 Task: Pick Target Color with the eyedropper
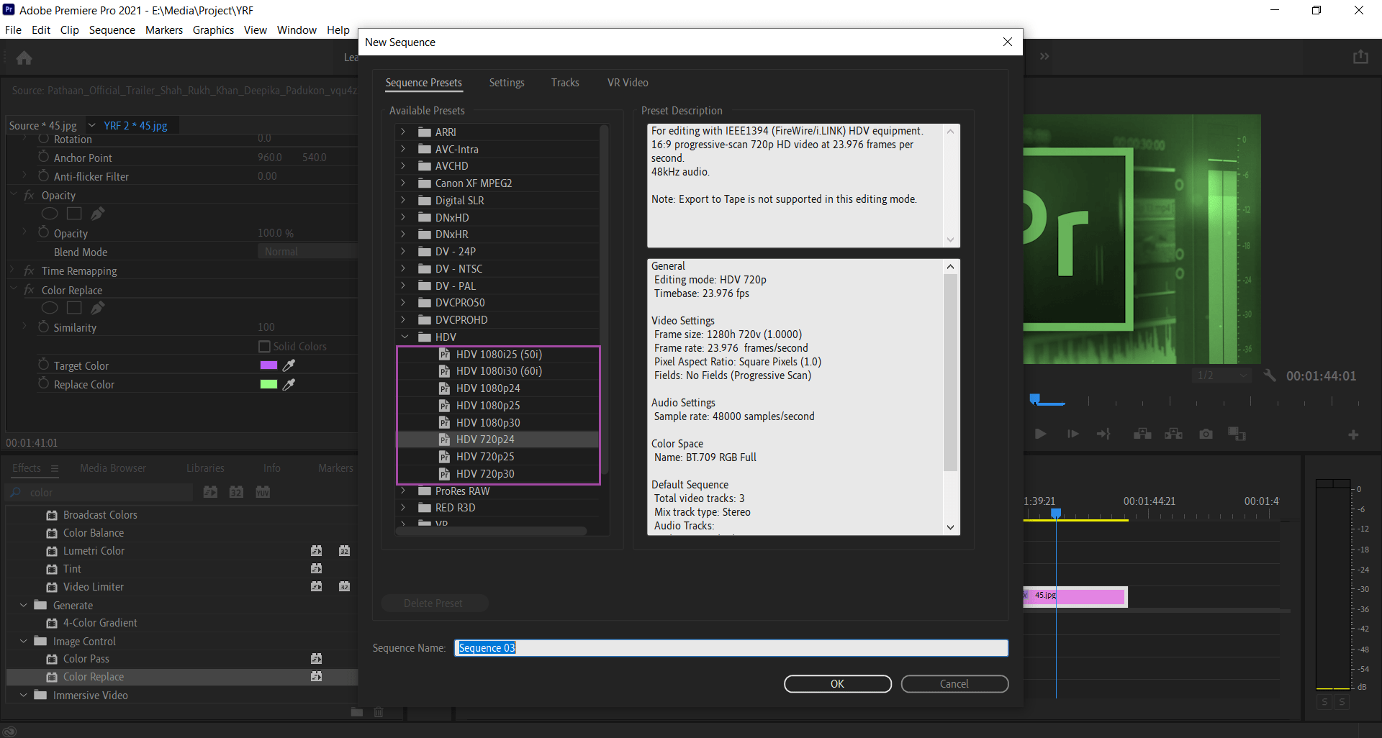[x=289, y=365]
